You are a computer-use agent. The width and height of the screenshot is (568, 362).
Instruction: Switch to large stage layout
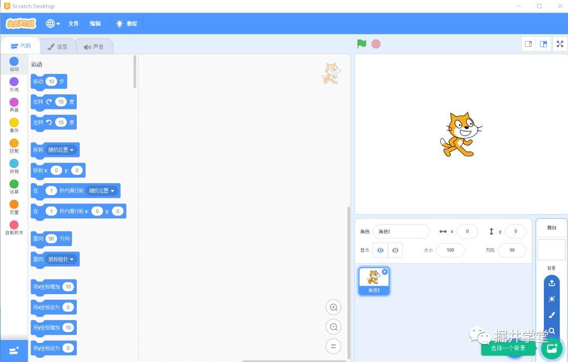pos(543,44)
